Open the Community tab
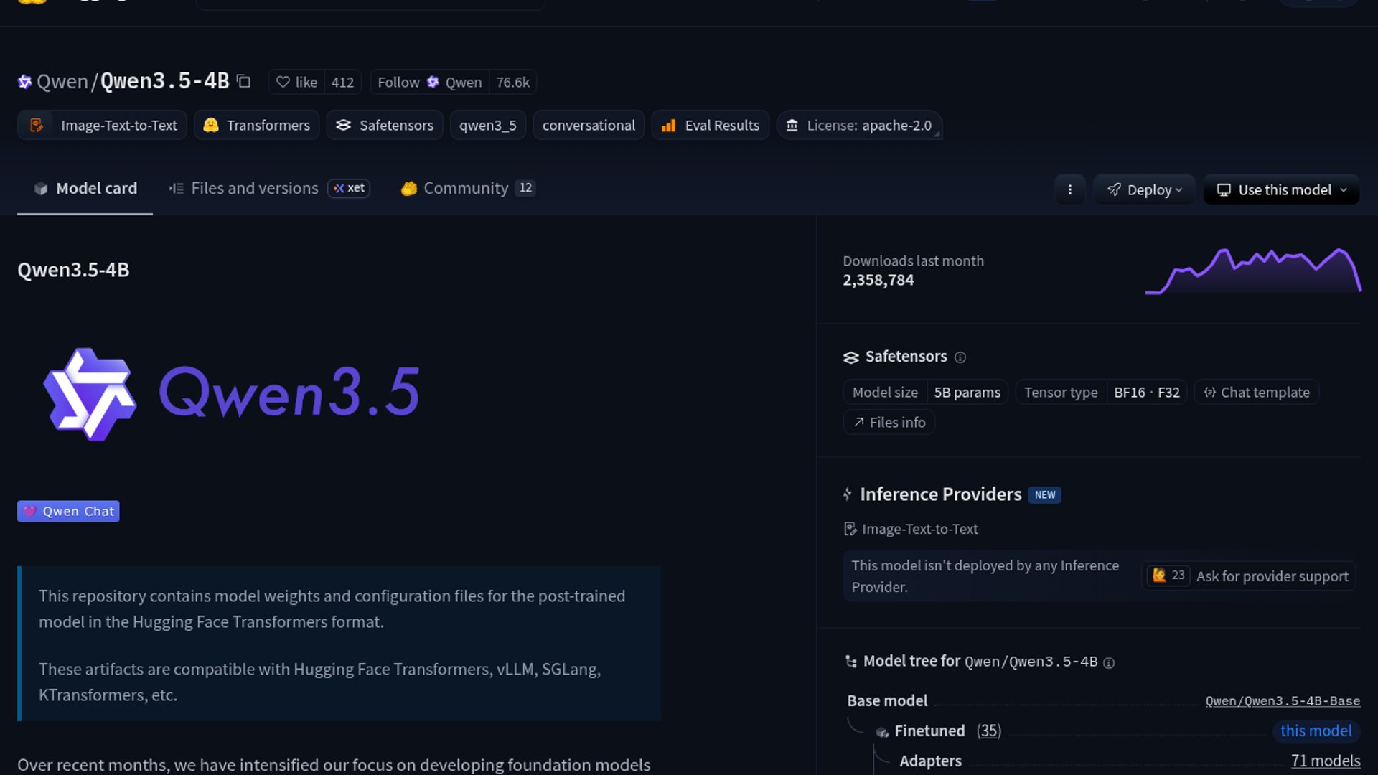 [466, 188]
